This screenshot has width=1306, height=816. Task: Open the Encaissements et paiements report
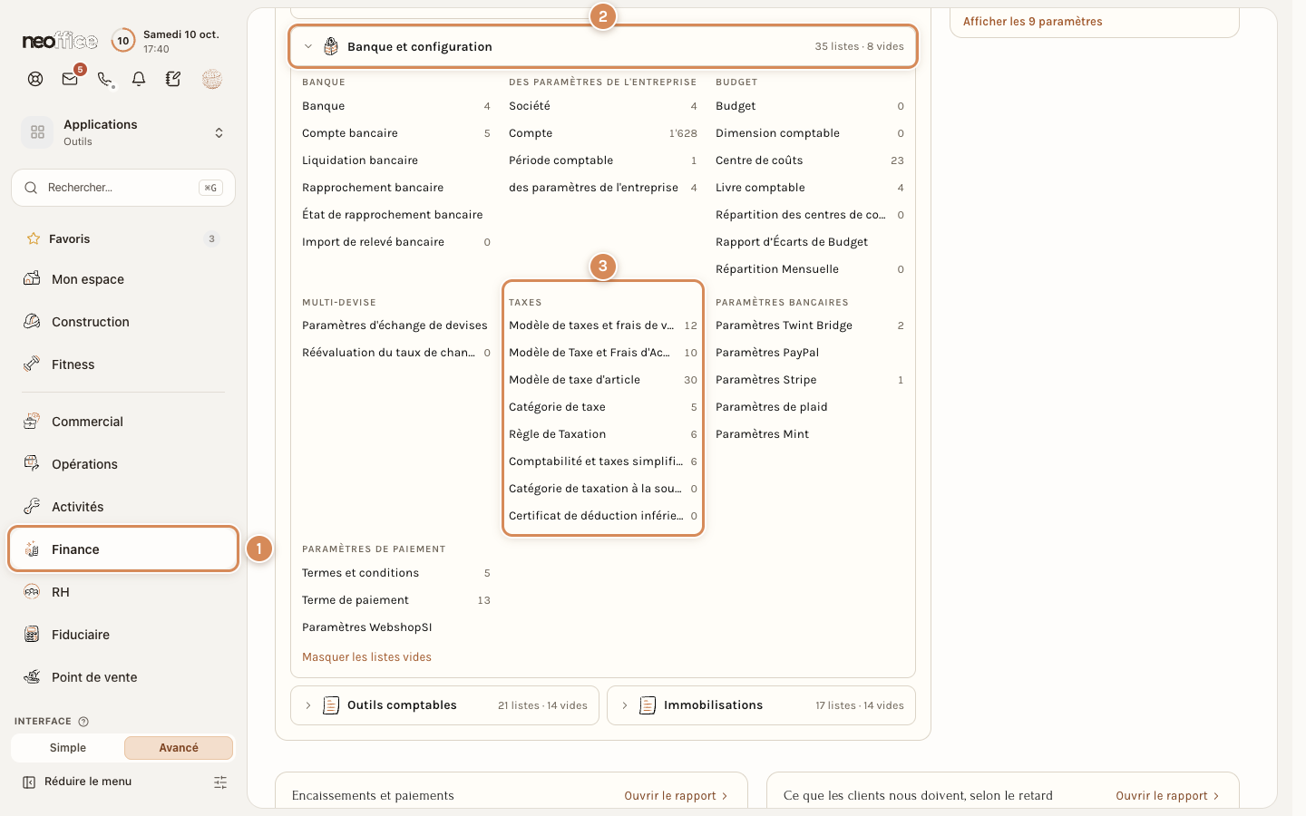(676, 796)
